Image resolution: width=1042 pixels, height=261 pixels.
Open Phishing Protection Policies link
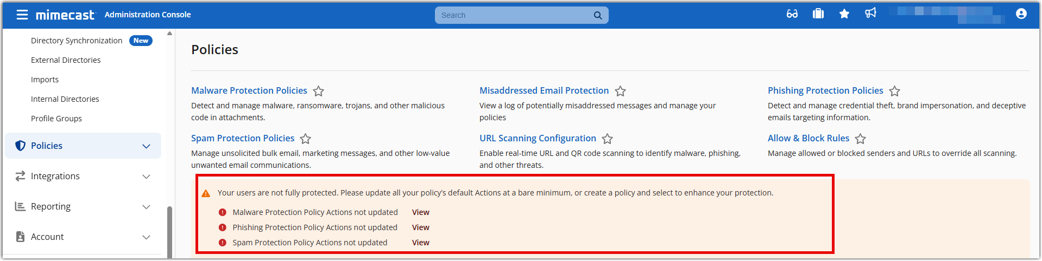click(825, 90)
